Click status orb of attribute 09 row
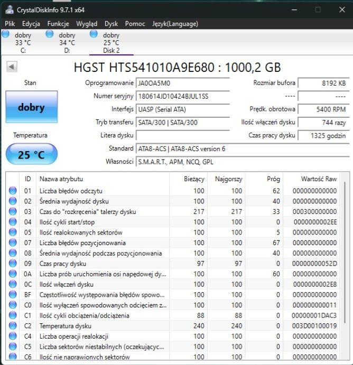The image size is (353, 365). point(13,263)
